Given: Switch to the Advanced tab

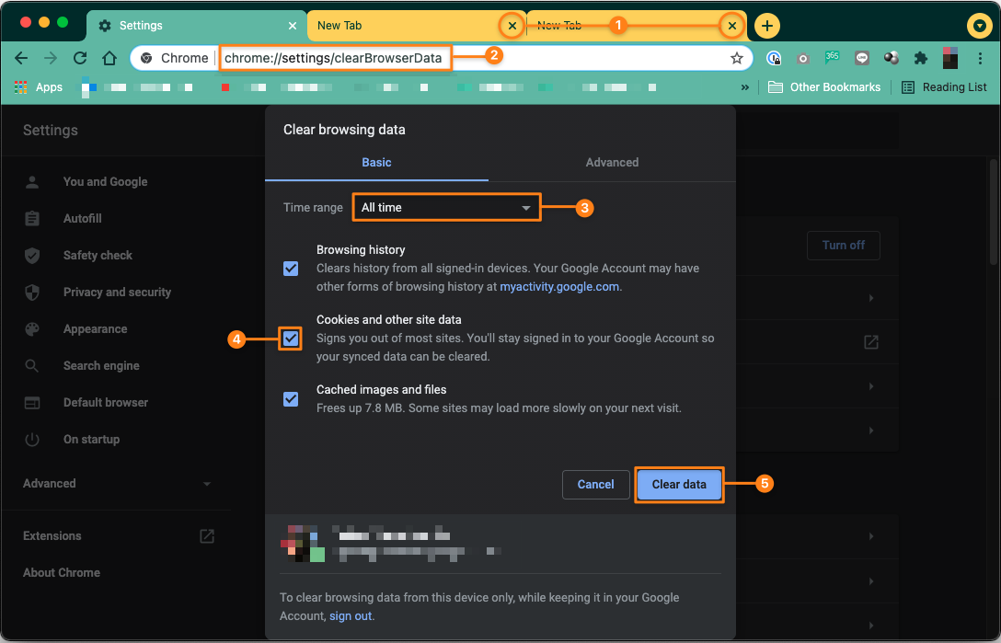Looking at the screenshot, I should tap(612, 162).
